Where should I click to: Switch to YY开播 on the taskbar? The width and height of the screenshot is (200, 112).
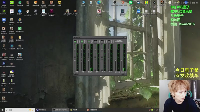[x=77, y=110]
